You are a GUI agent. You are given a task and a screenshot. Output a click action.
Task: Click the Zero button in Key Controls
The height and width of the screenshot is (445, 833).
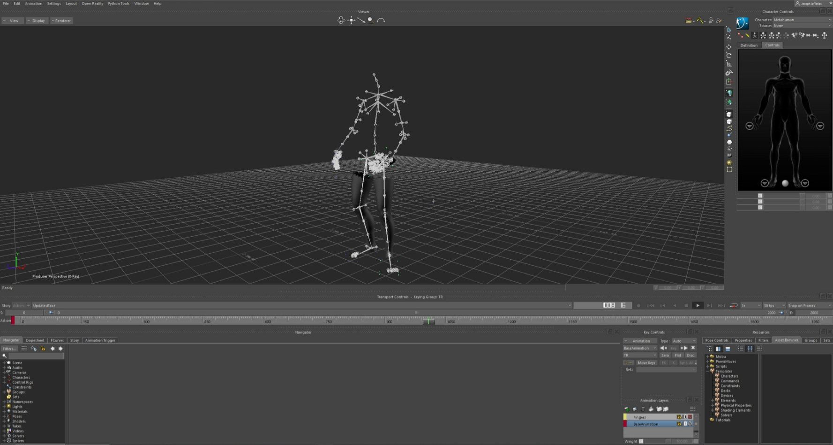click(x=665, y=355)
